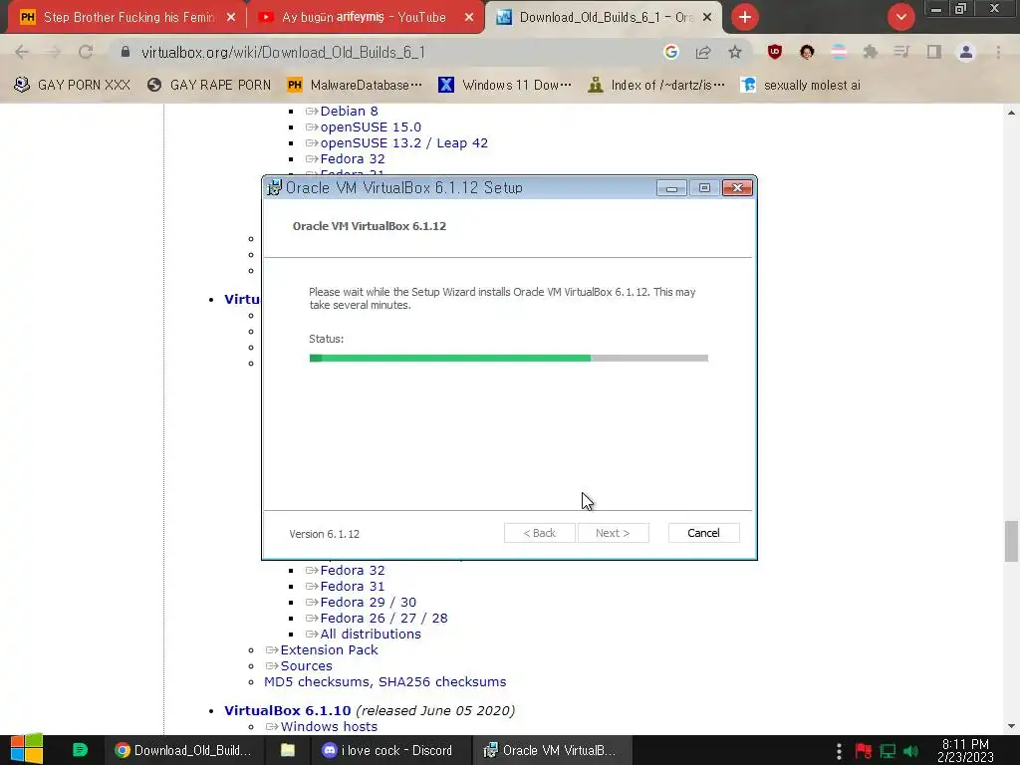Reload the virtualbox.org page
This screenshot has width=1020, height=765.
pos(86,52)
